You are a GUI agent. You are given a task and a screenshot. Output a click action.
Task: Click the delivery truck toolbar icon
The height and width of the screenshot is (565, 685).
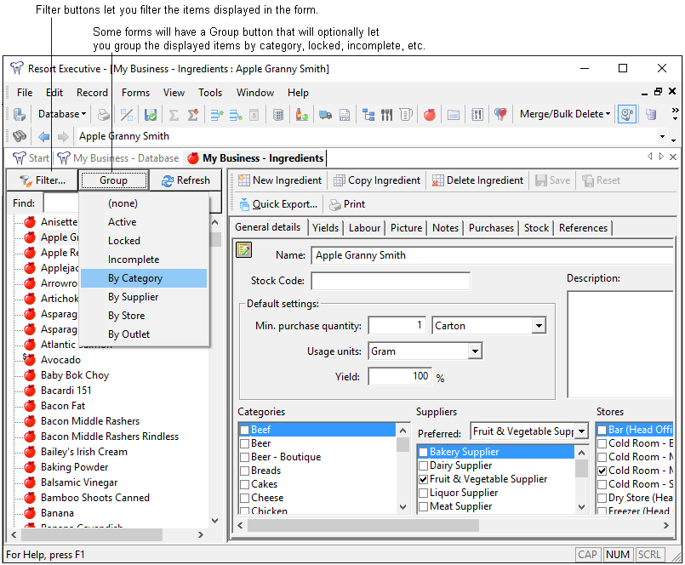point(325,115)
